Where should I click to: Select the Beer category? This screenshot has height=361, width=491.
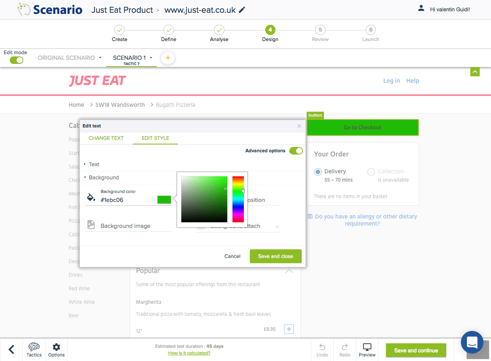click(74, 315)
